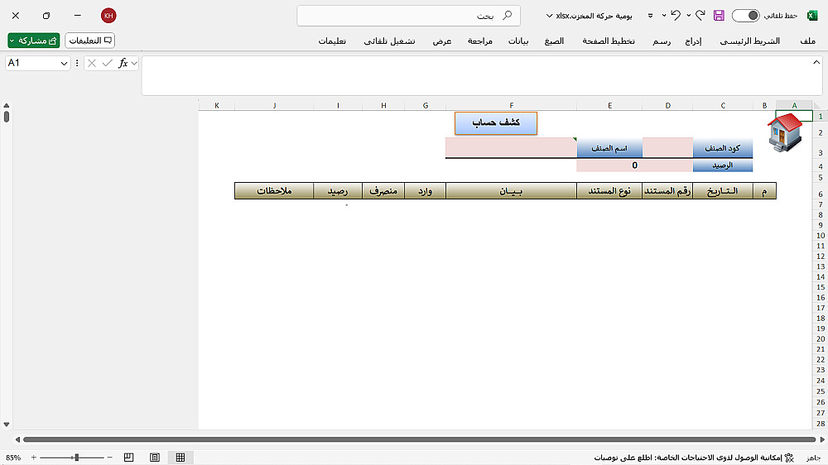Click the كشف حساب button on the sheet
The height and width of the screenshot is (465, 828).
(495, 123)
